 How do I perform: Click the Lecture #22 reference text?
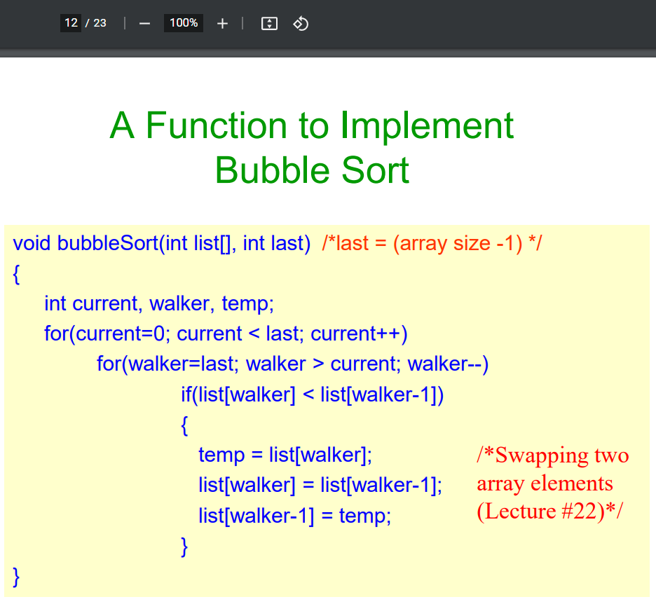(549, 512)
